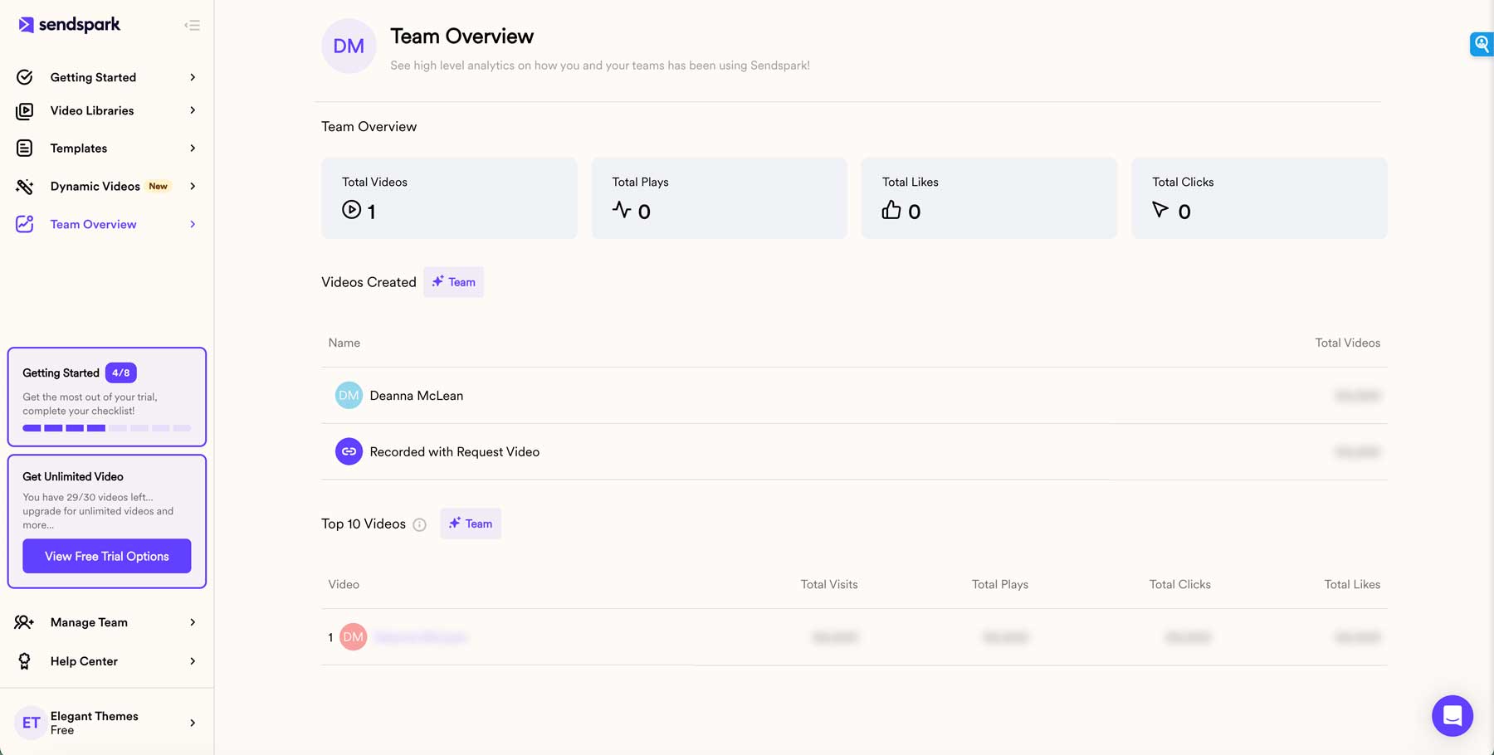Viewport: 1494px width, 755px height.
Task: Open Deanna McLean's profile row link
Action: pyautogui.click(x=417, y=396)
